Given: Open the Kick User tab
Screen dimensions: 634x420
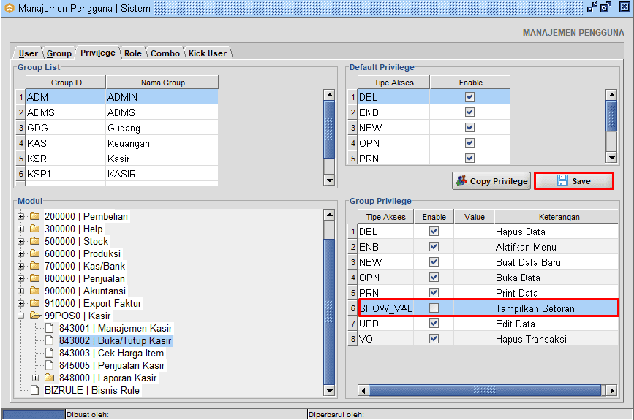Looking at the screenshot, I should pyautogui.click(x=208, y=53).
